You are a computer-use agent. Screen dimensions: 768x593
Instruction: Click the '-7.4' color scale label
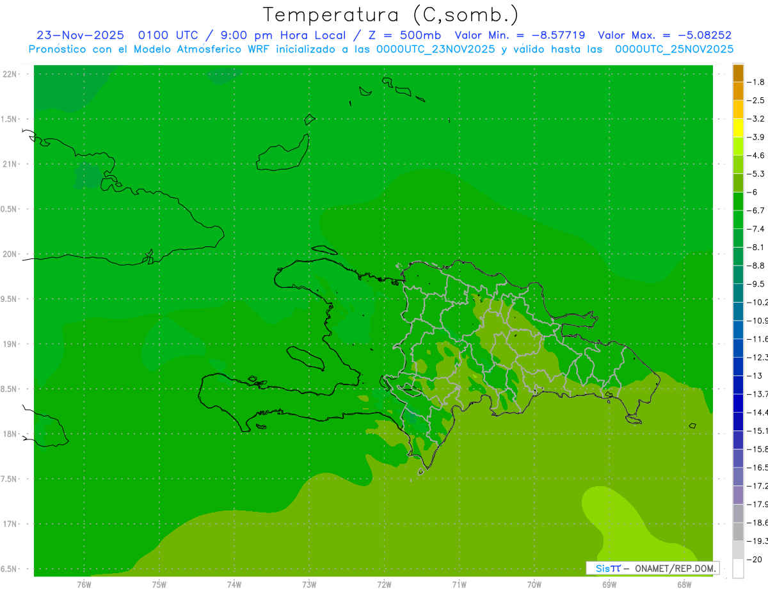click(757, 228)
